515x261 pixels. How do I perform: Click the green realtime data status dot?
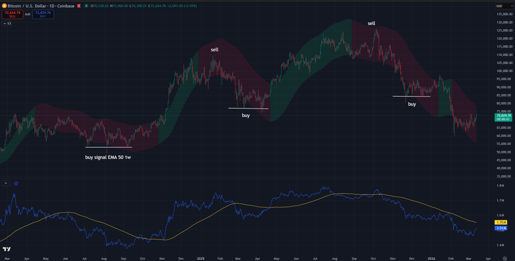pos(87,6)
